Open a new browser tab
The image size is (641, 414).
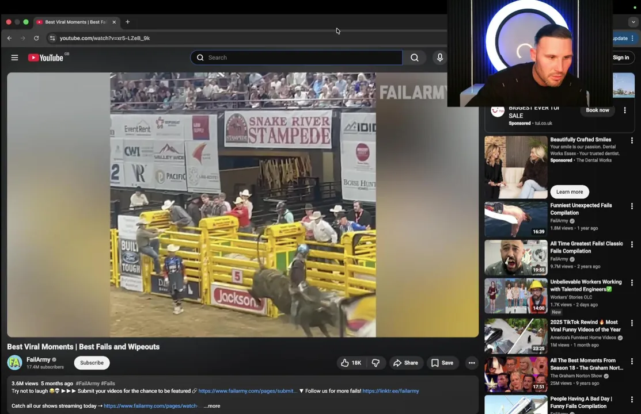[x=127, y=22]
